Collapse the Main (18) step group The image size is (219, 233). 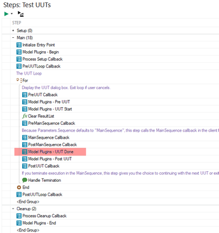coord(13,38)
